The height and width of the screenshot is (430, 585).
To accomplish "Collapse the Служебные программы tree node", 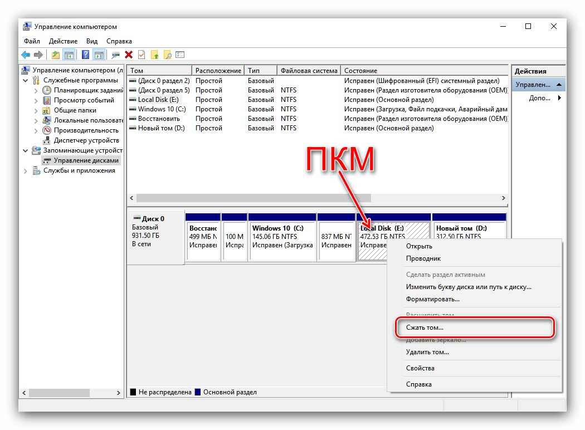I will pyautogui.click(x=26, y=80).
